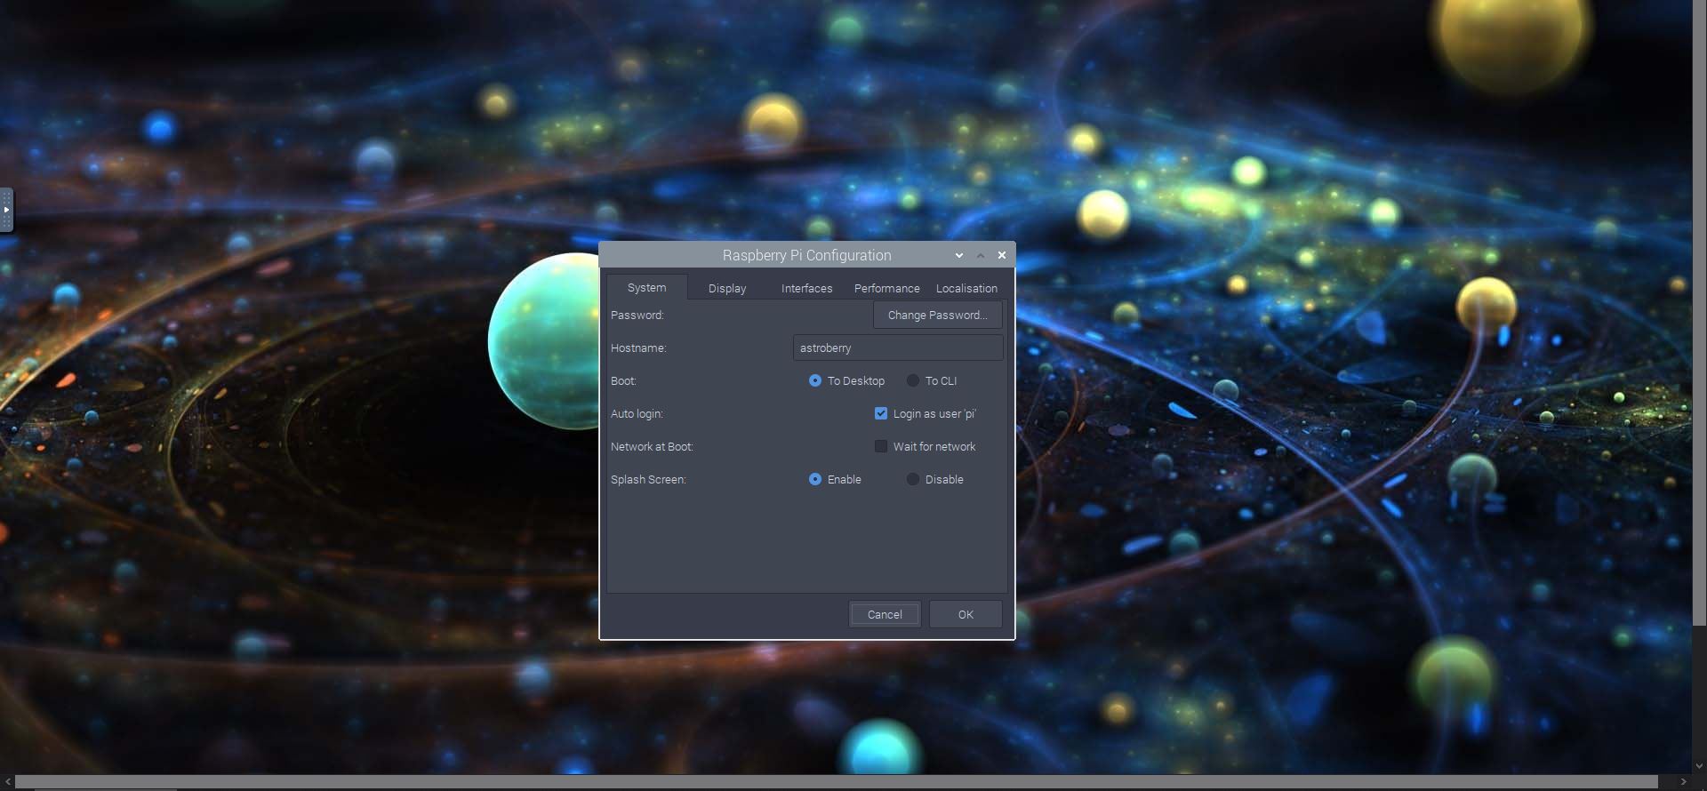Click the Change Password button
Image resolution: width=1707 pixels, height=791 pixels.
tap(937, 315)
